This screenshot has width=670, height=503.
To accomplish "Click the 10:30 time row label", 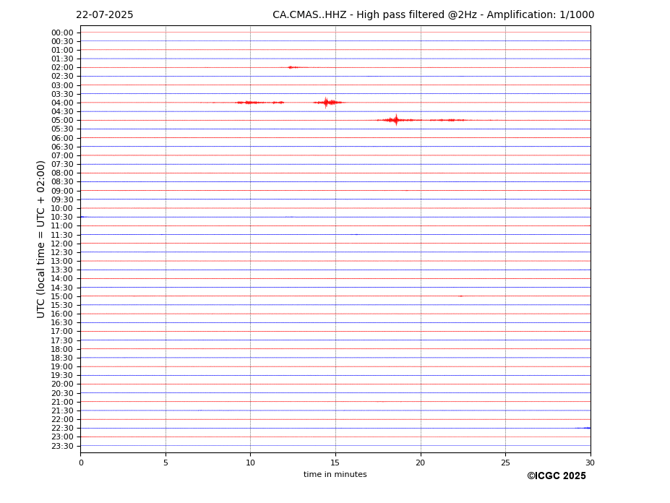I will [62, 217].
